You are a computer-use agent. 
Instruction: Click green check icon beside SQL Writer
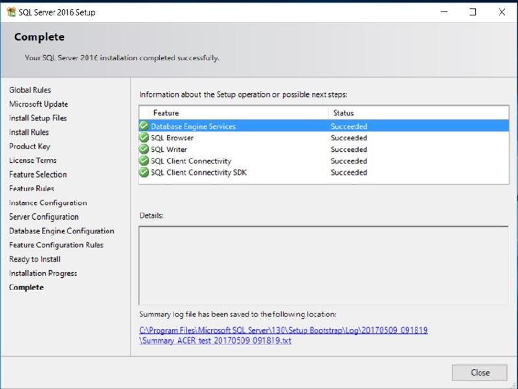(144, 149)
